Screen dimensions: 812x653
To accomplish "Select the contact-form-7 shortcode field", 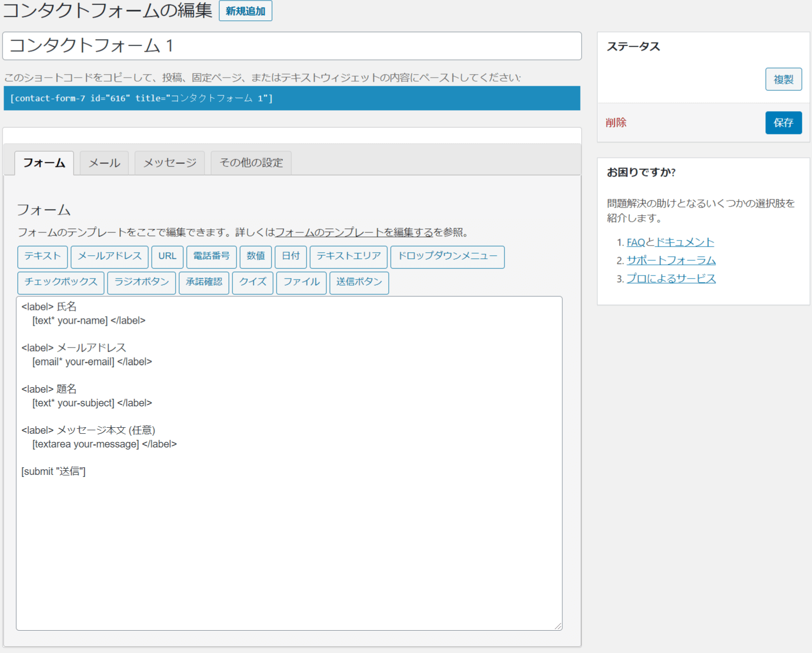I will [292, 98].
